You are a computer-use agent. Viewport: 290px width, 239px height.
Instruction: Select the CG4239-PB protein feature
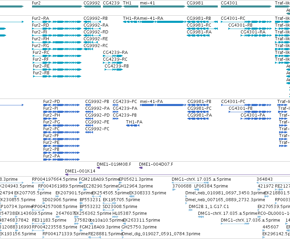pos(116,119)
